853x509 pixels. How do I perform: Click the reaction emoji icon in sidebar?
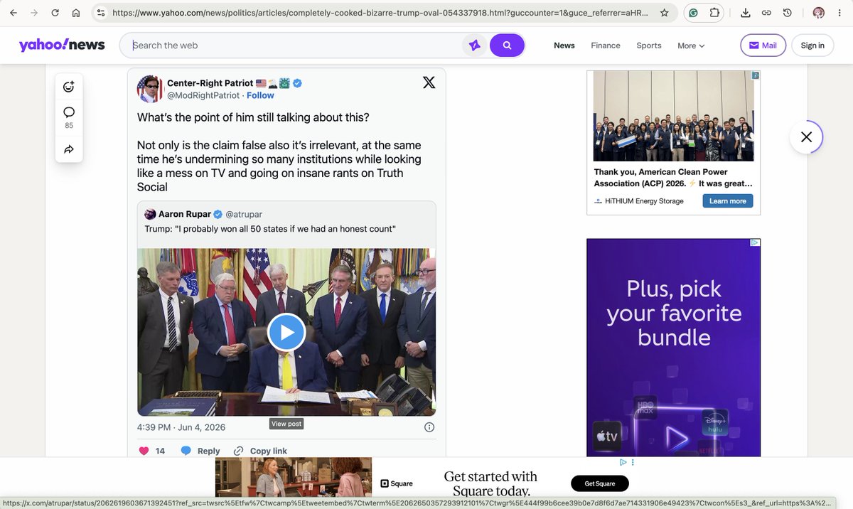pyautogui.click(x=69, y=87)
